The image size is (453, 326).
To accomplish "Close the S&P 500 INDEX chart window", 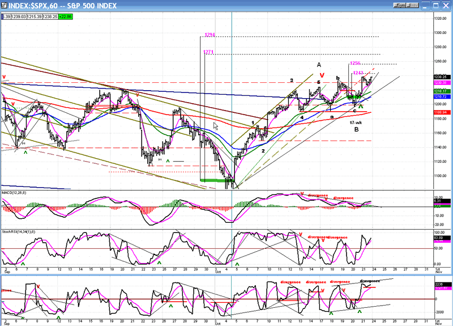I will pos(446,6).
